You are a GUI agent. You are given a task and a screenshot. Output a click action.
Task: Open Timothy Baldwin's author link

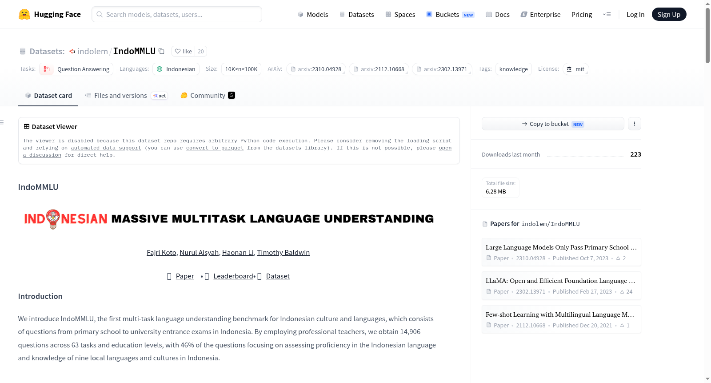[x=283, y=253]
